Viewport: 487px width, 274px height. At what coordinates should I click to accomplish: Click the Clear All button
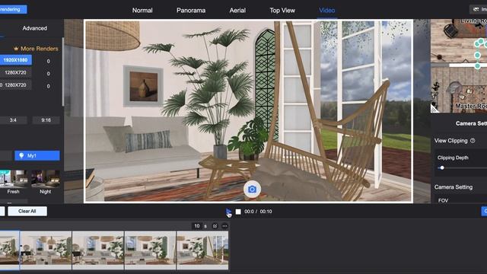point(27,212)
